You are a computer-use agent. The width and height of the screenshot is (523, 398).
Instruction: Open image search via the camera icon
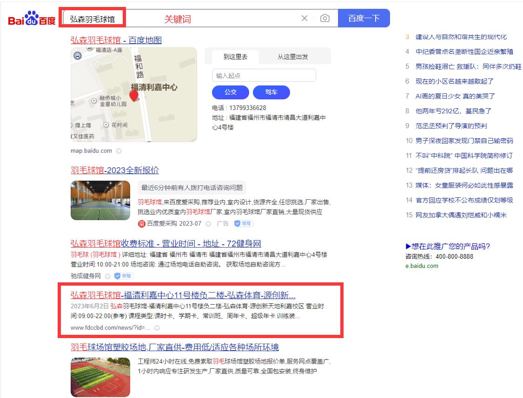coord(324,18)
